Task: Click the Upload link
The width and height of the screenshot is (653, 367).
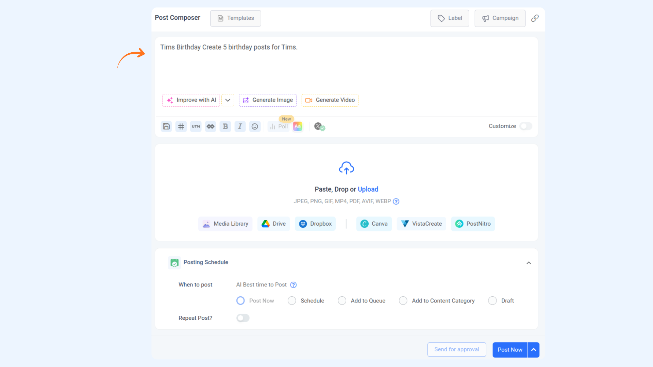Action: 368,189
